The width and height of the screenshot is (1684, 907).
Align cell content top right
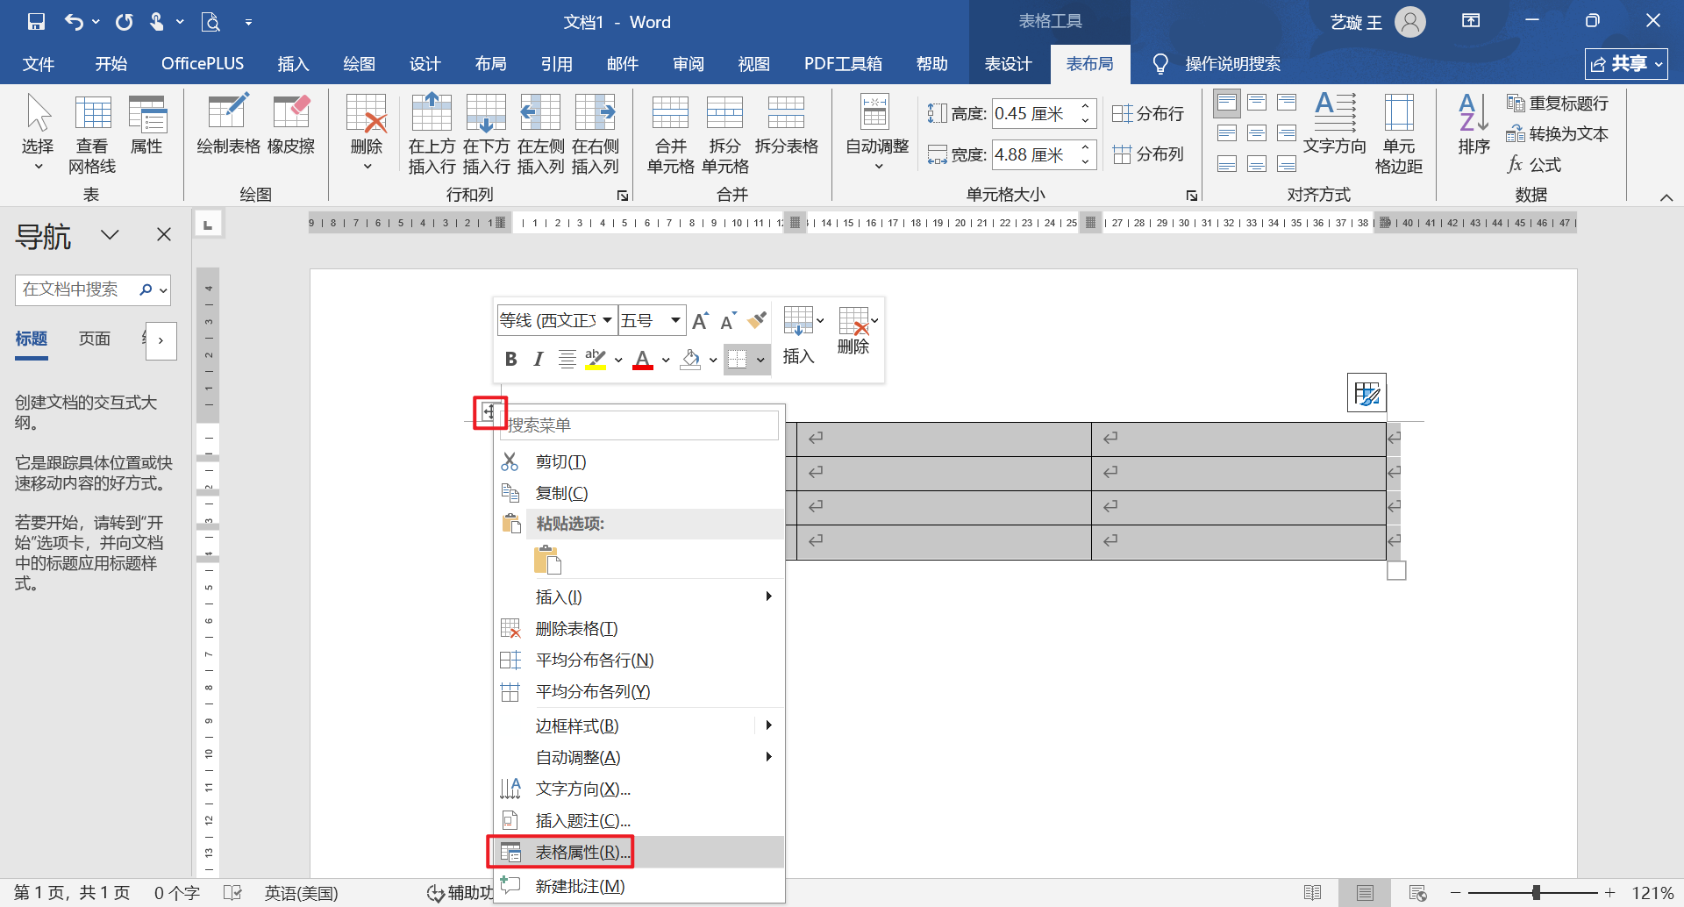coord(1287,103)
